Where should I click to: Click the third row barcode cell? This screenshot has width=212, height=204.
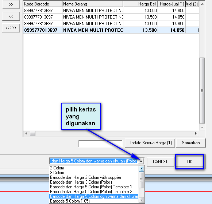[x=43, y=23]
